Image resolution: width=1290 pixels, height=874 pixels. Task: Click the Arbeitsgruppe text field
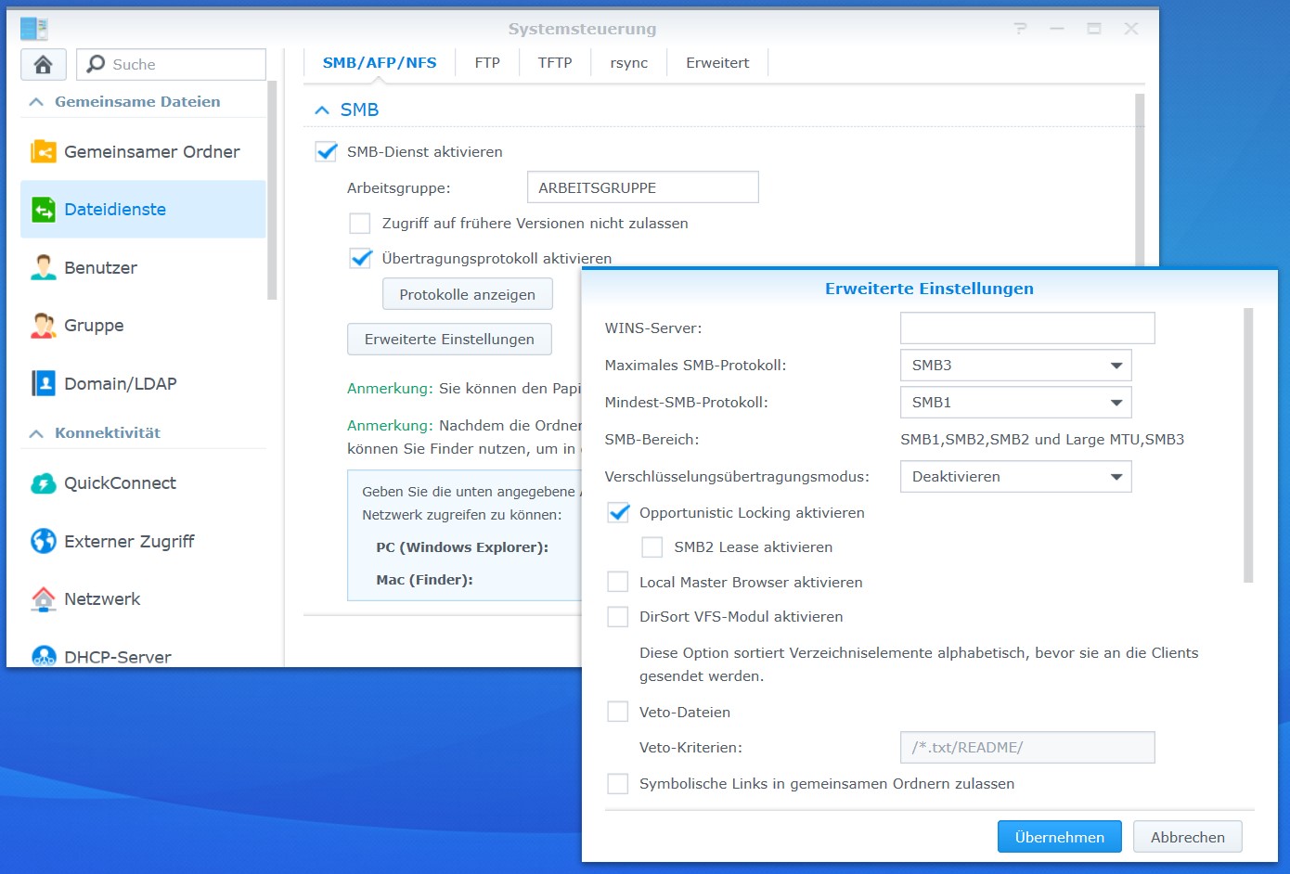642,187
